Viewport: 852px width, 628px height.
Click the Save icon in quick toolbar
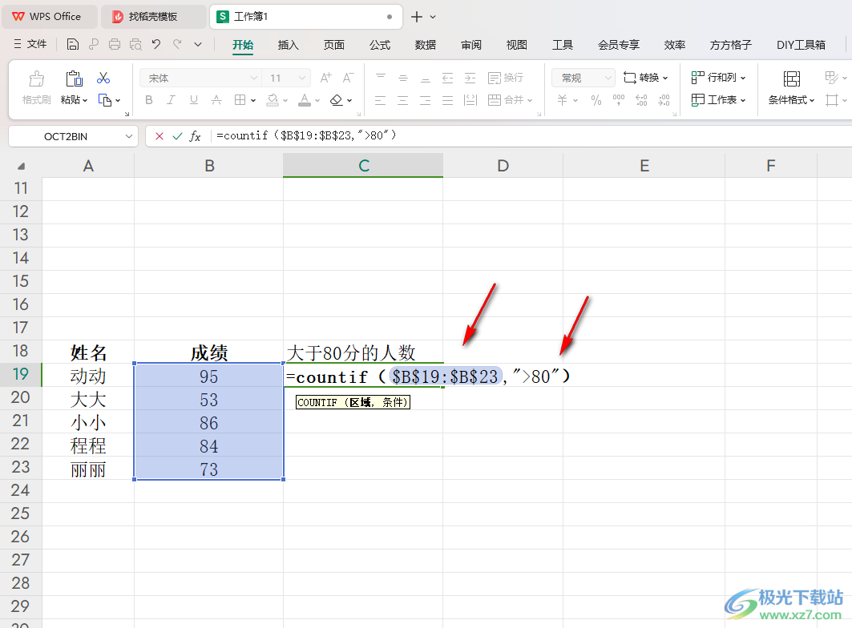click(73, 45)
